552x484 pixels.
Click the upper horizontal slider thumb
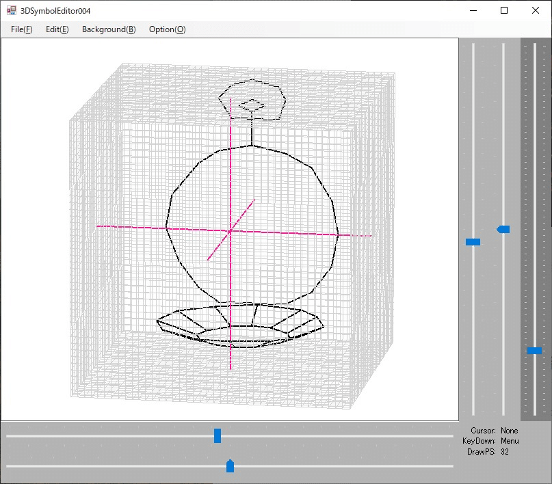pyautogui.click(x=218, y=435)
